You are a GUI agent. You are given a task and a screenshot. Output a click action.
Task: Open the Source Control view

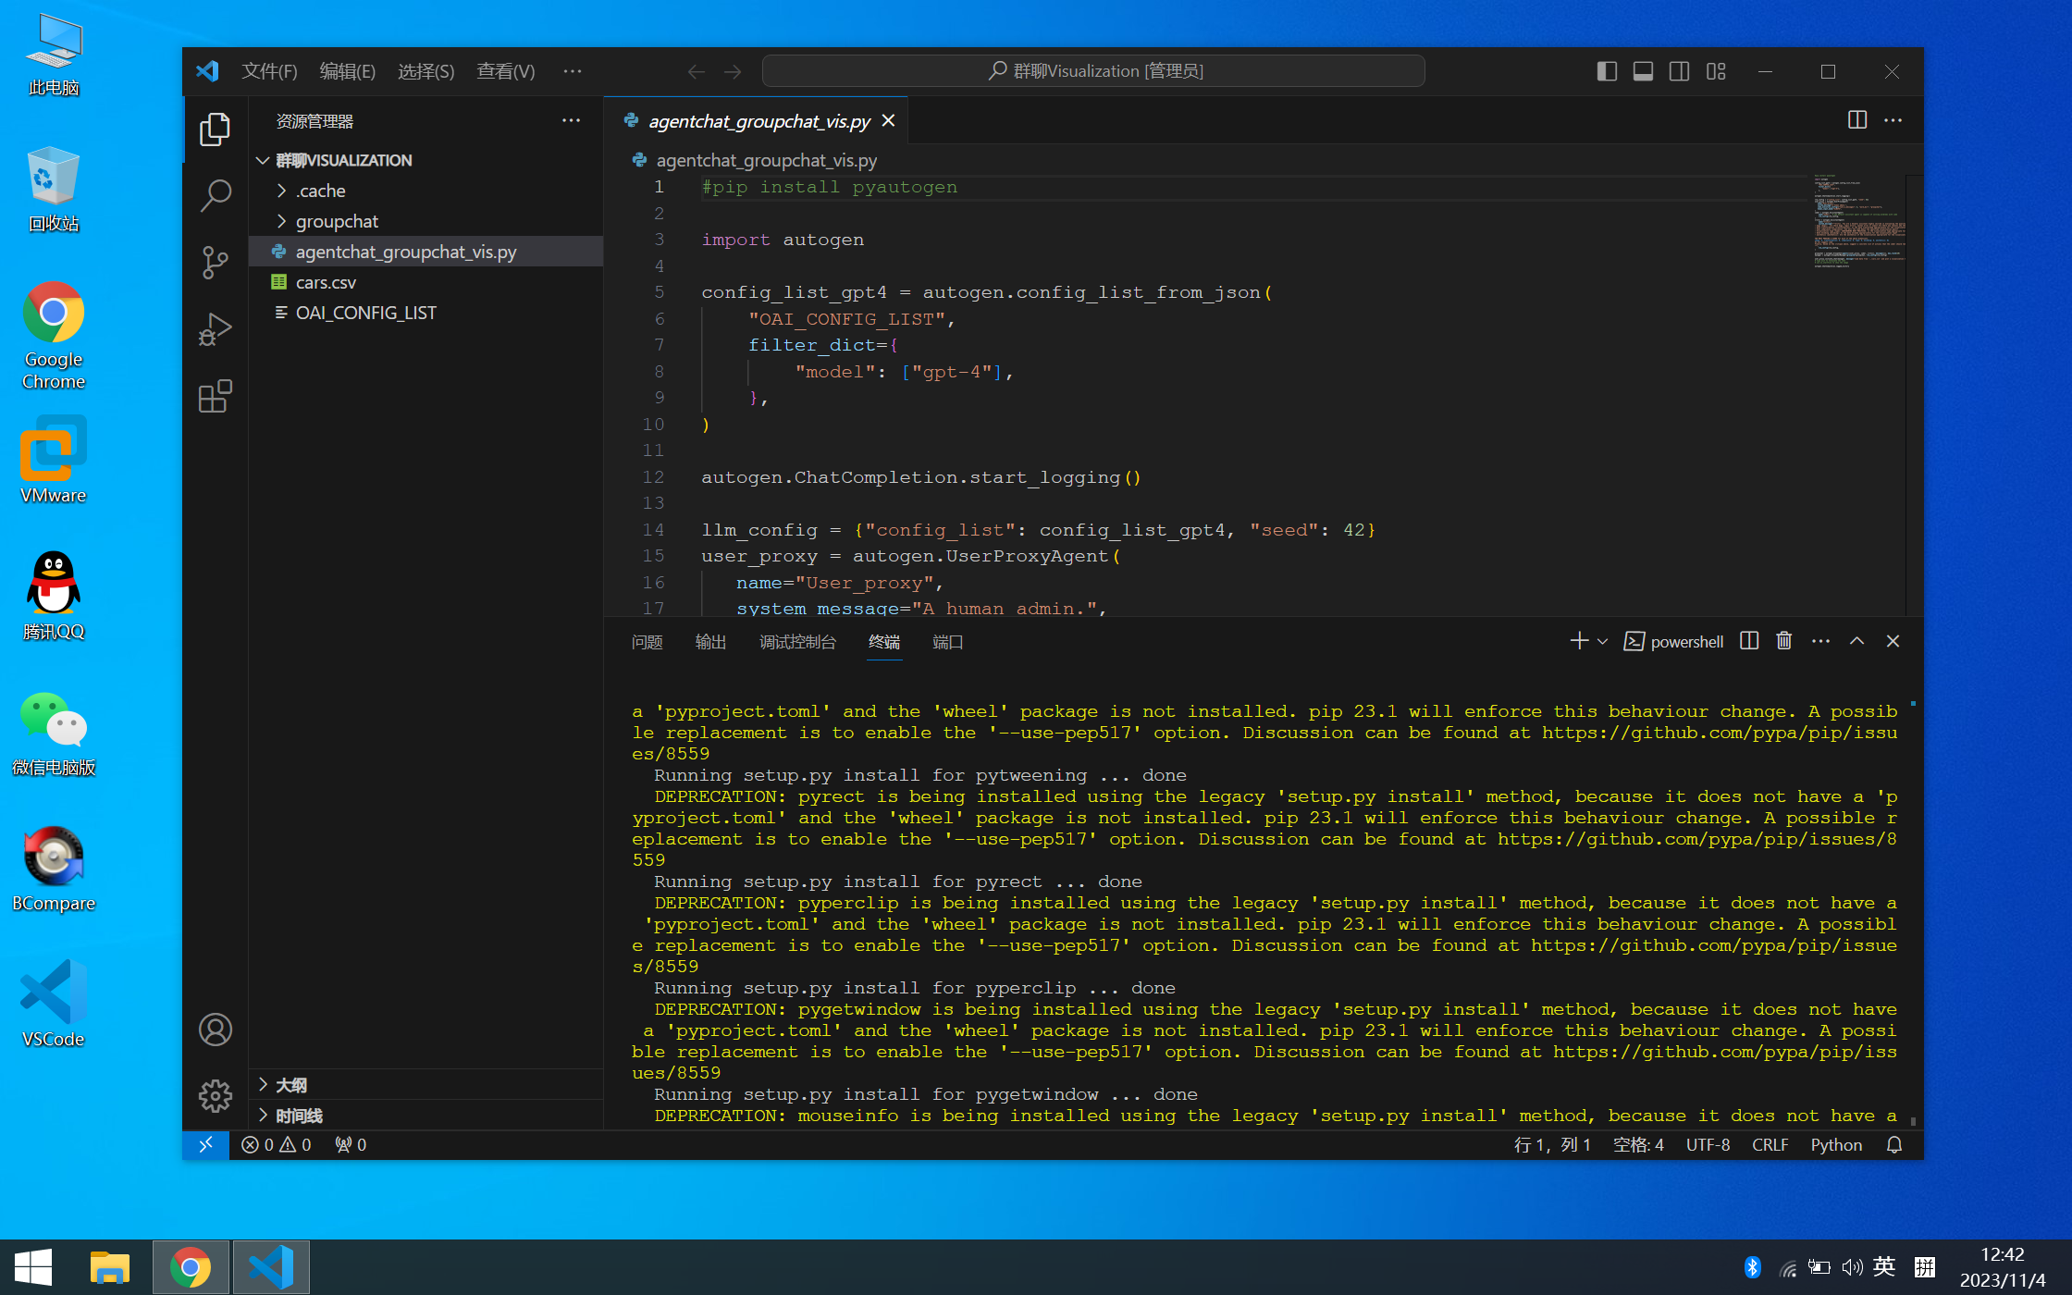coord(215,263)
